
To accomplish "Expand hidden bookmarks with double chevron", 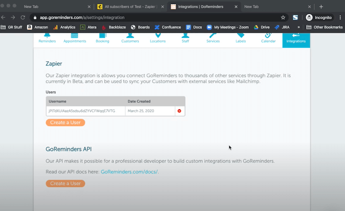I will pos(299,27).
